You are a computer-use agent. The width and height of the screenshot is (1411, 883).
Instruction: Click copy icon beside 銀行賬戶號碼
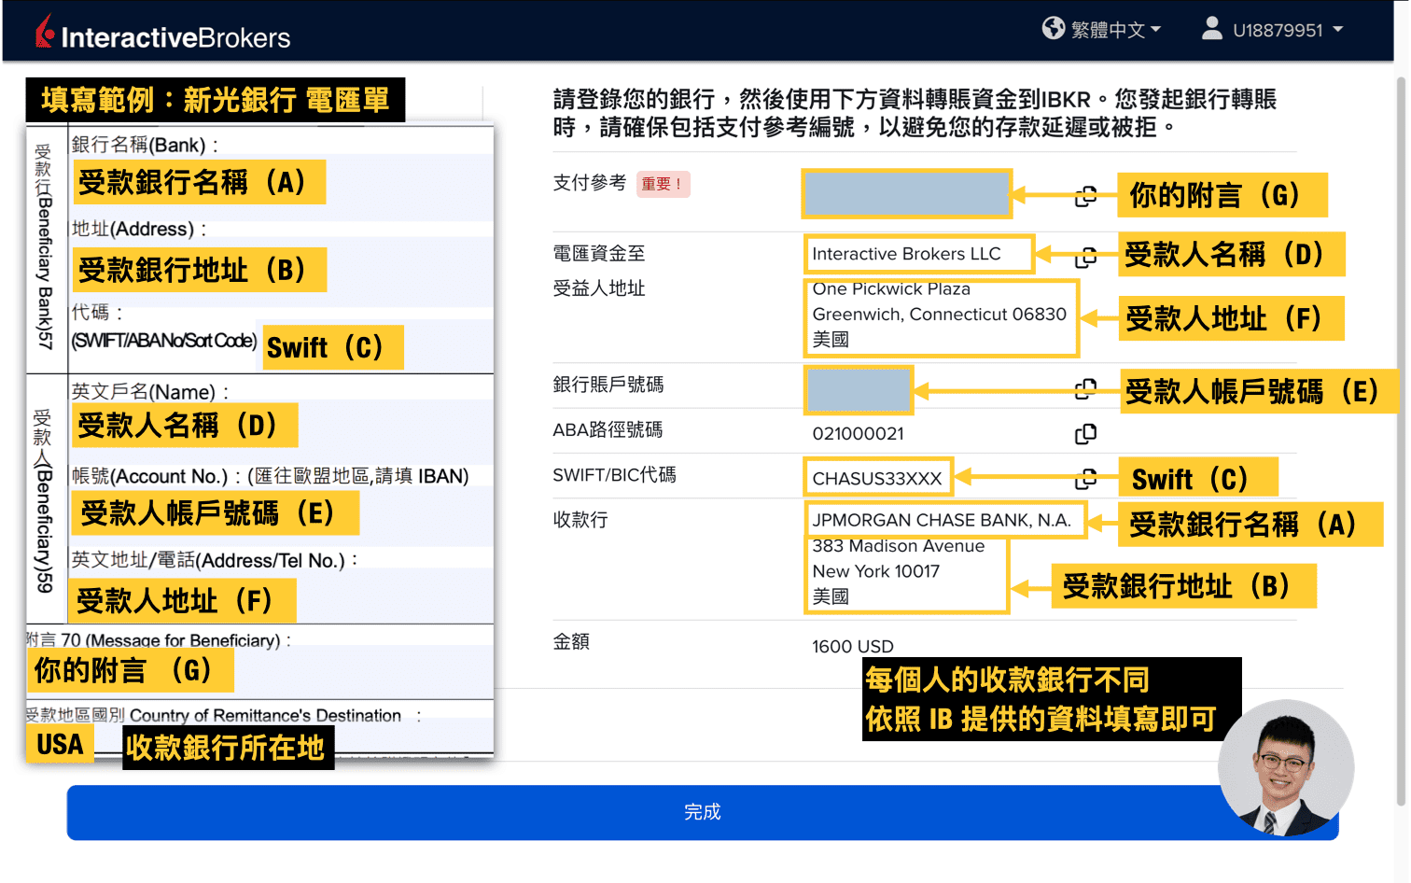tap(1086, 388)
